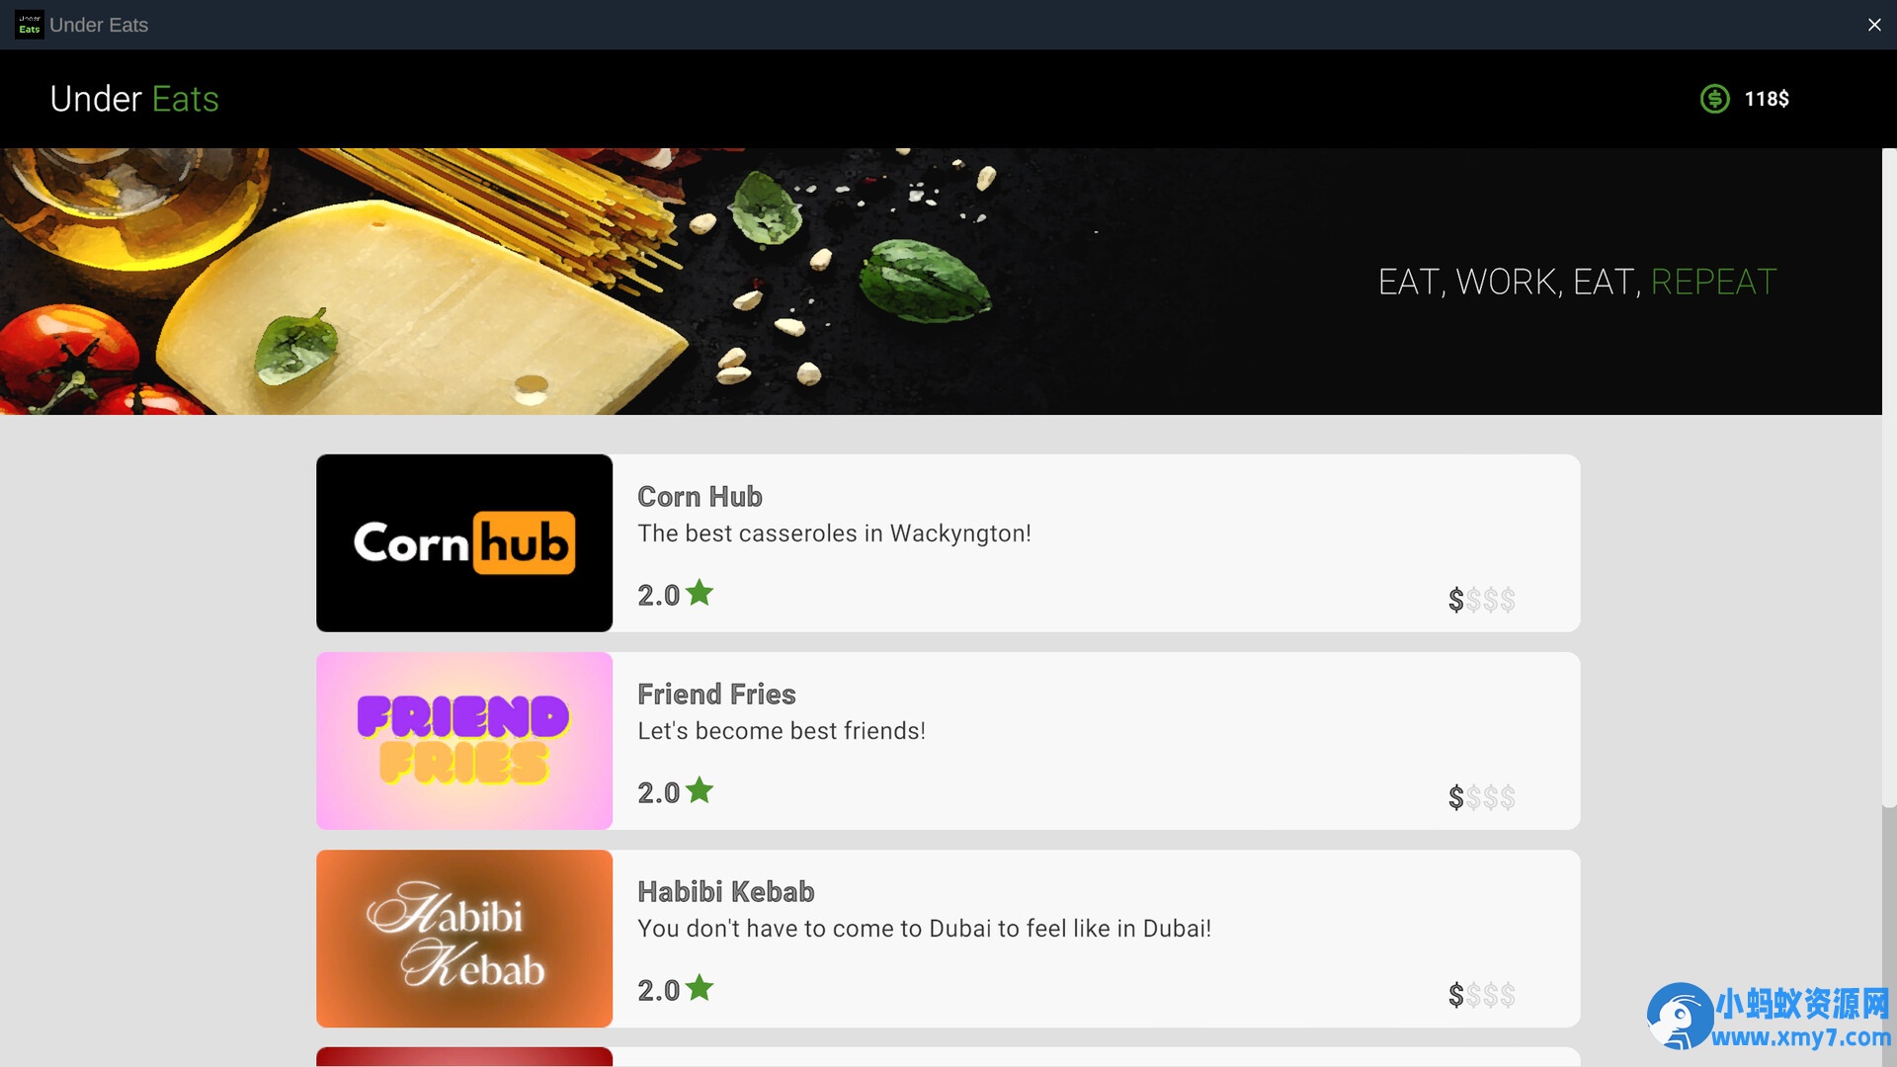Viewport: 1897px width, 1067px height.
Task: Click the food banner image
Action: click(941, 282)
